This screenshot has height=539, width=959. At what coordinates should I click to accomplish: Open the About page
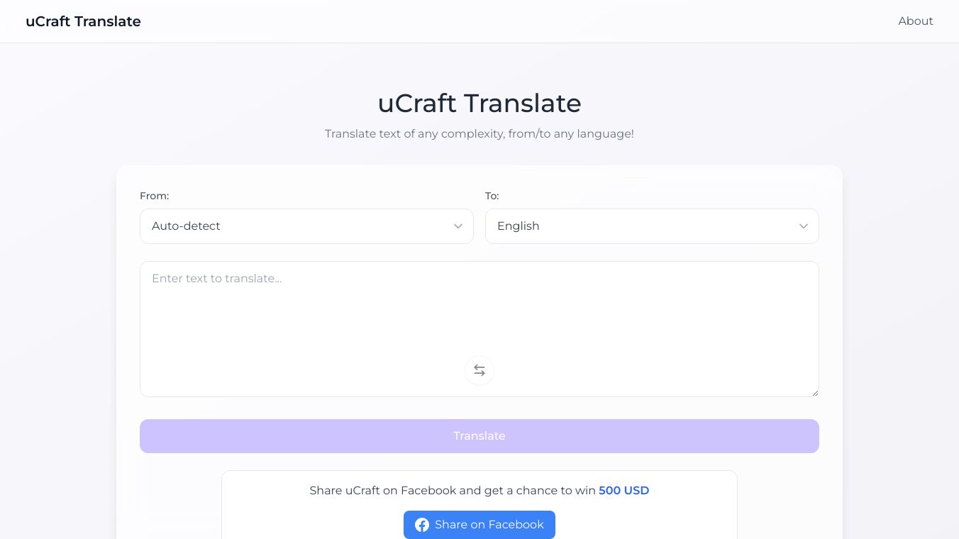pyautogui.click(x=915, y=21)
